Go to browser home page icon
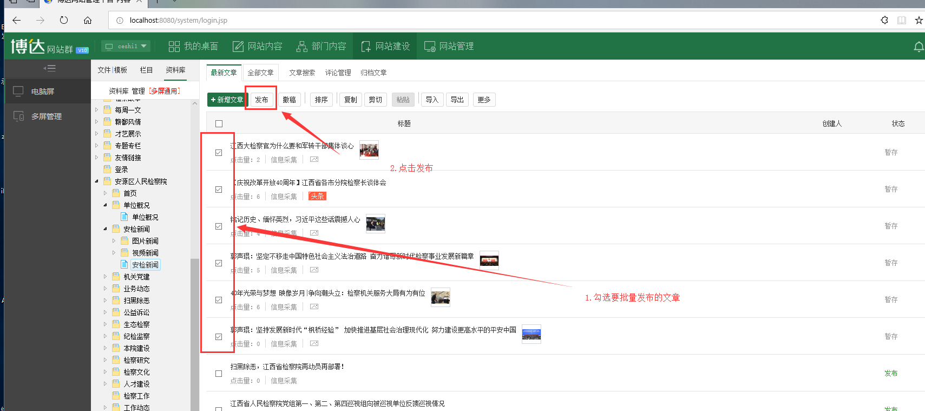Screen dimensions: 925x411 click(88, 20)
